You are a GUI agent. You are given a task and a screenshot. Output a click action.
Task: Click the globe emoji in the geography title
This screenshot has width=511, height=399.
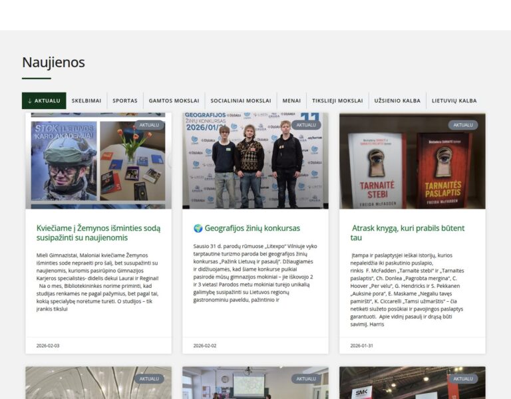[198, 228]
